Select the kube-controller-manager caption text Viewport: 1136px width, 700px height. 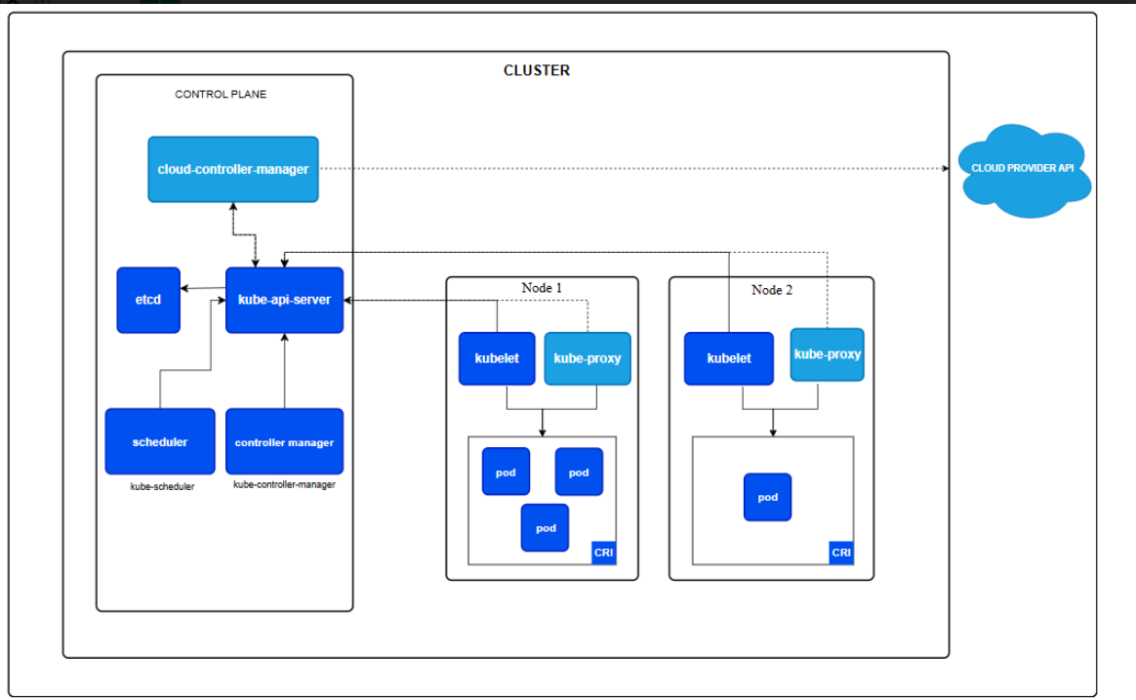coord(284,485)
